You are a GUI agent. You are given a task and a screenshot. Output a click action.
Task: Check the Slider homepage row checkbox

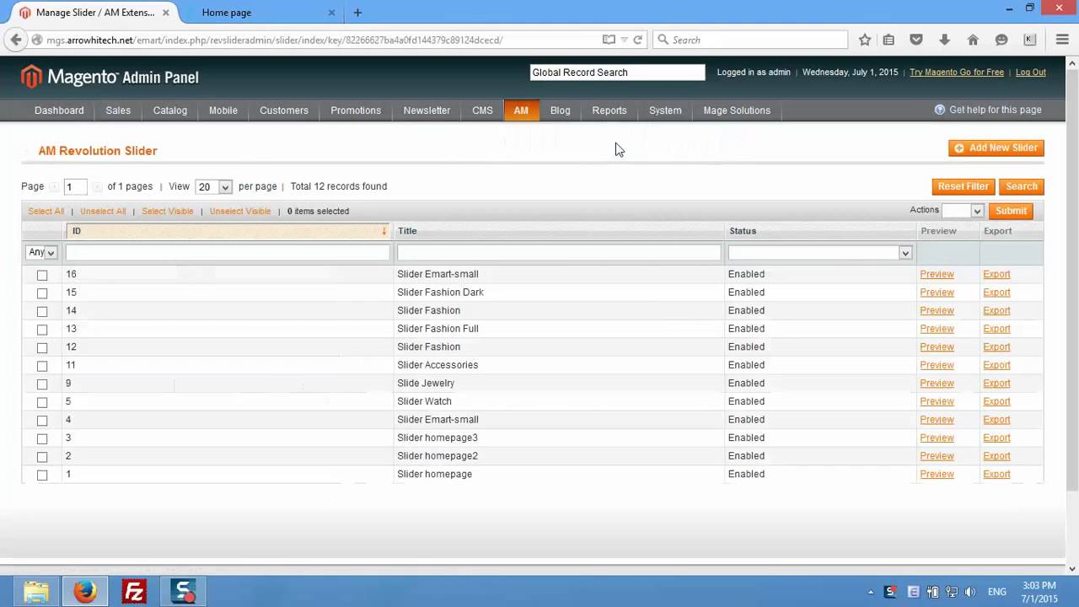[42, 475]
